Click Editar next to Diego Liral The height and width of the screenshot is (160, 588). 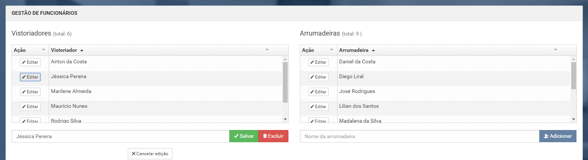pyautogui.click(x=318, y=77)
